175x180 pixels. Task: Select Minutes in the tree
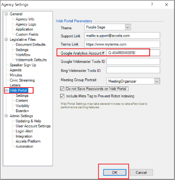coord(16,75)
